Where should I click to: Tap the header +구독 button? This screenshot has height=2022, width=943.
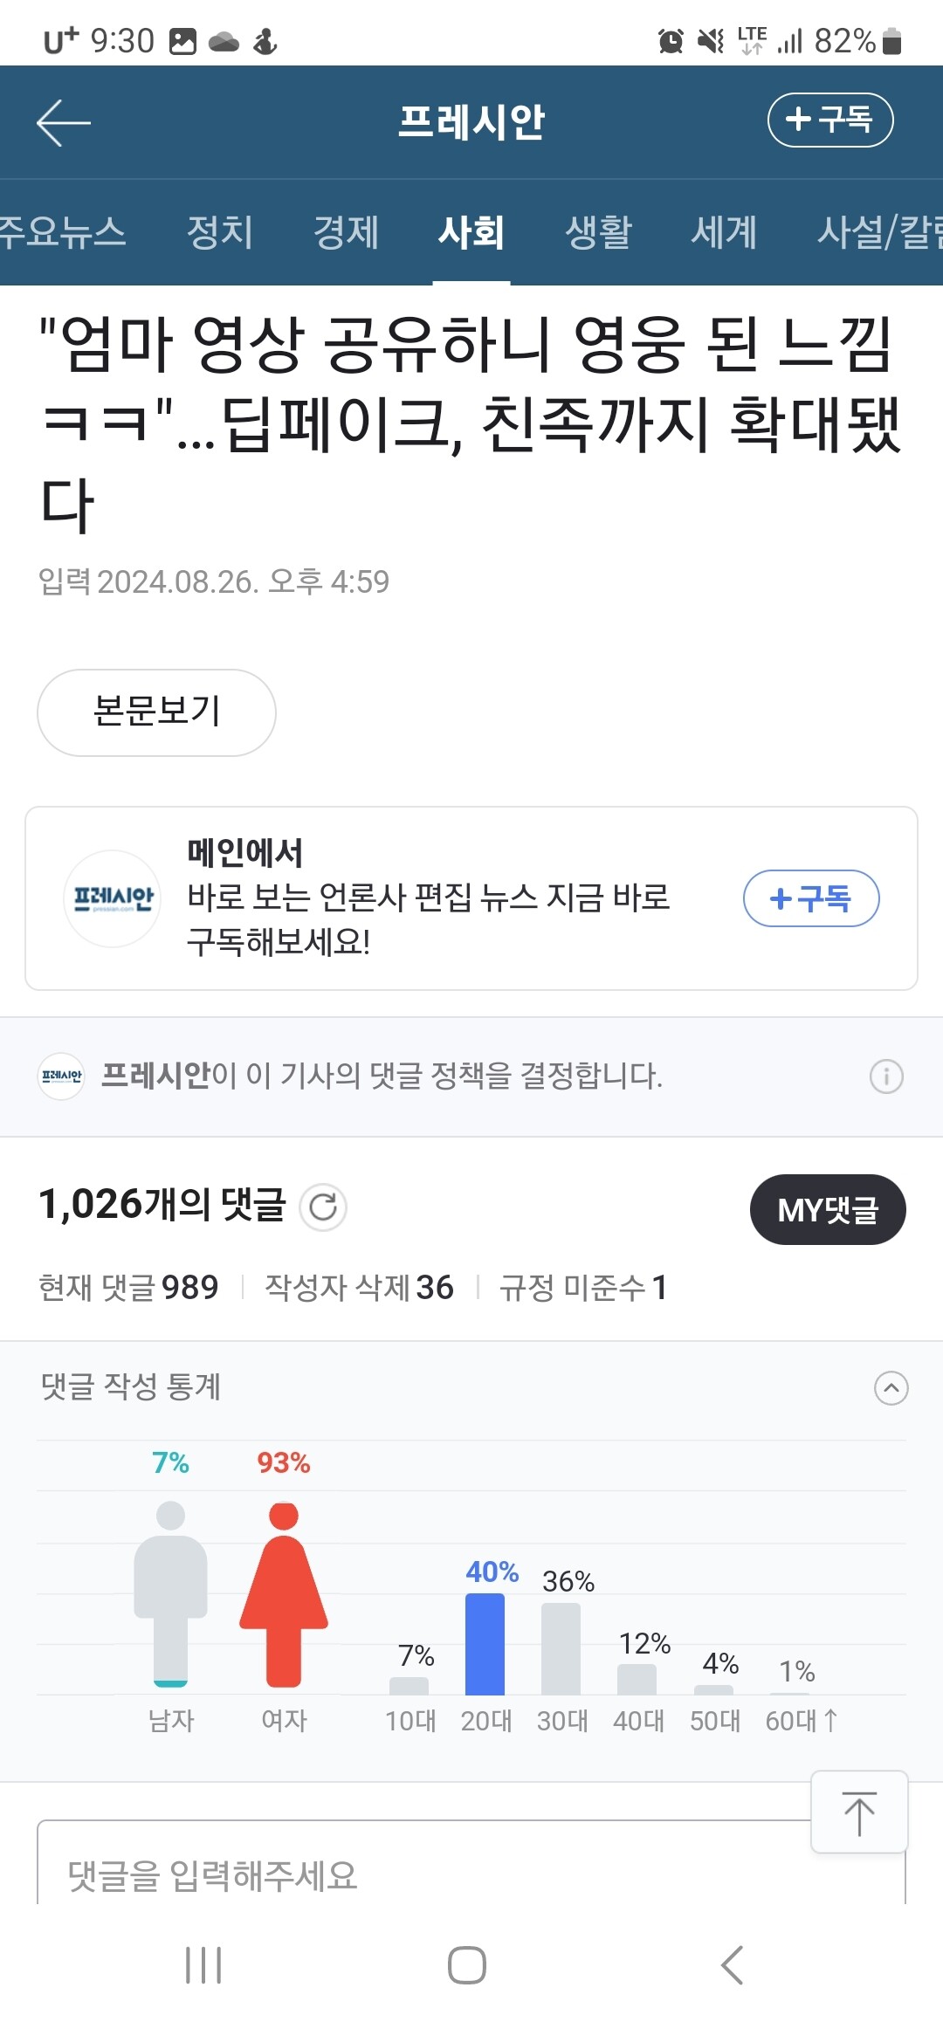click(x=829, y=120)
